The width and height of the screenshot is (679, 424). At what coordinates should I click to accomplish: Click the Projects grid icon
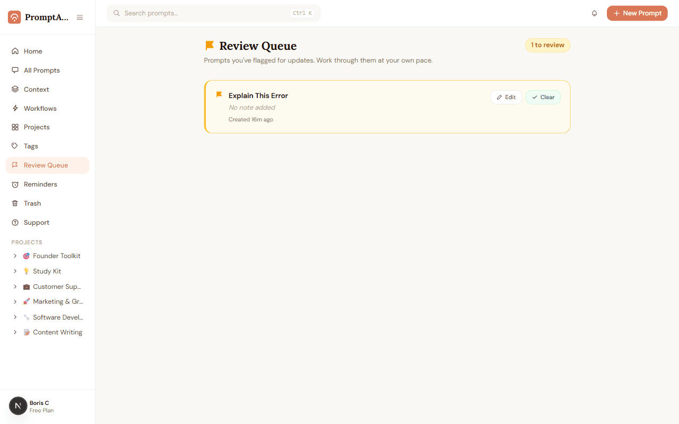click(x=15, y=127)
